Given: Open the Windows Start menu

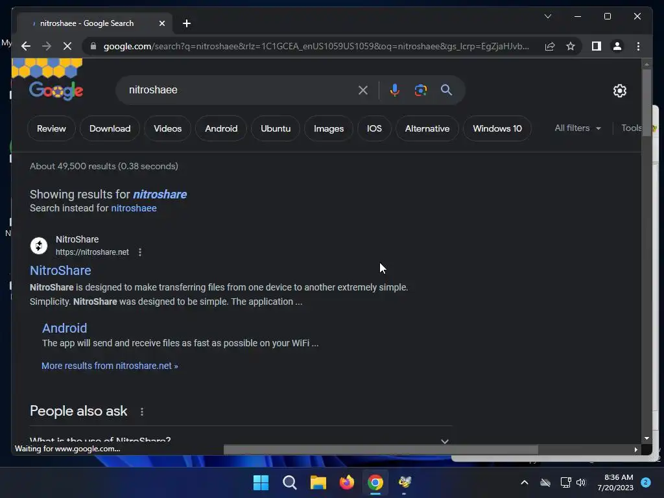Looking at the screenshot, I should coord(261,482).
